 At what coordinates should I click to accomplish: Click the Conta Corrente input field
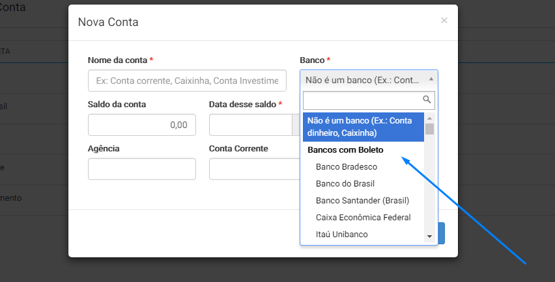pos(254,169)
